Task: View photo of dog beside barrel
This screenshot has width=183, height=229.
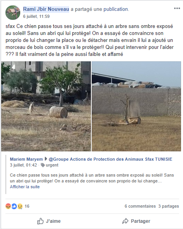Action: [46, 106]
